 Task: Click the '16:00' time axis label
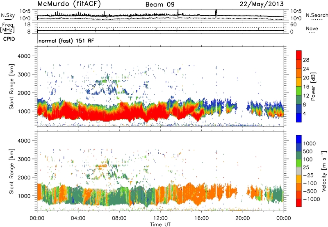(x=201, y=218)
